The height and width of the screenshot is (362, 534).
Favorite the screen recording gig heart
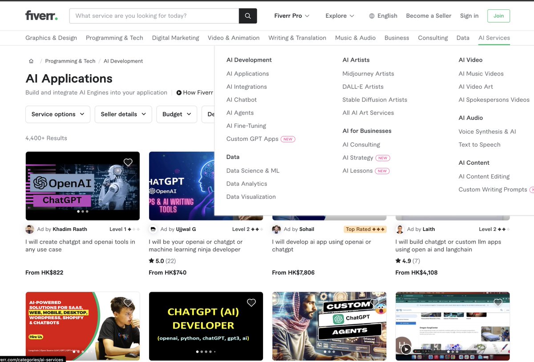click(498, 303)
